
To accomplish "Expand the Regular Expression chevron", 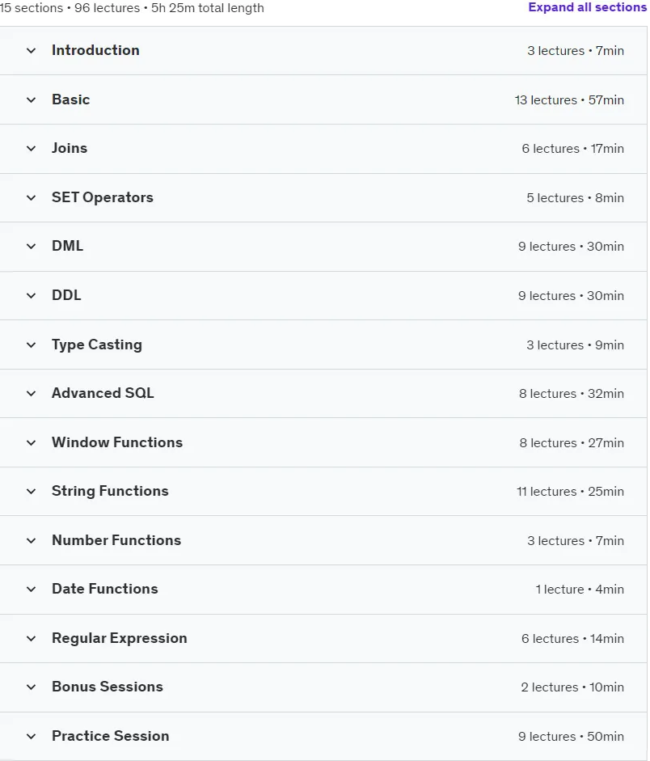I will [31, 639].
